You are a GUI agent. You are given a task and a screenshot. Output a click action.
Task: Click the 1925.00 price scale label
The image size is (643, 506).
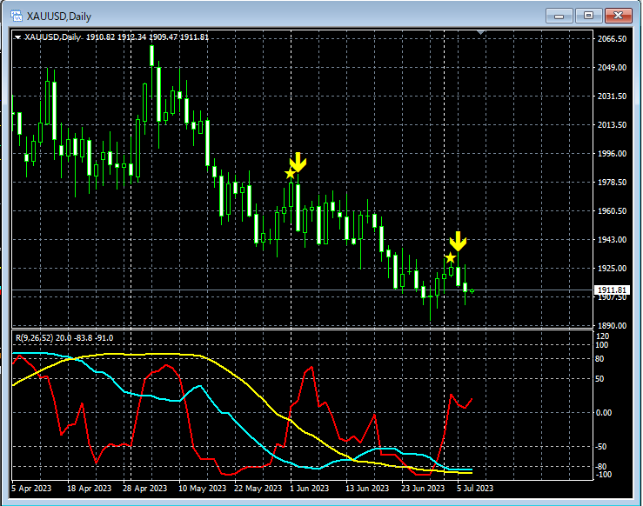[x=612, y=268]
